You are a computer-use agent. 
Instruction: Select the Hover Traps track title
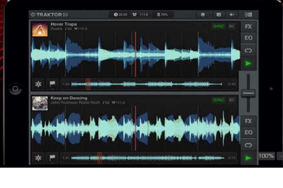pyautogui.click(x=64, y=24)
